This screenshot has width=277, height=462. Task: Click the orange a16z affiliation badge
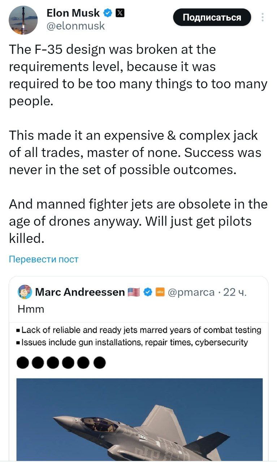(160, 292)
